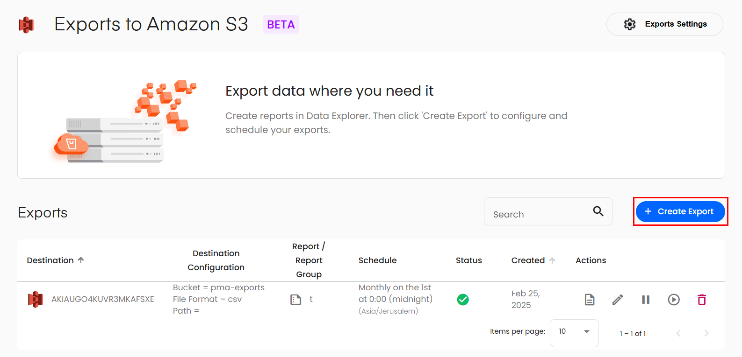The width and height of the screenshot is (742, 357).
Task: Click the BETA badge
Action: point(281,25)
